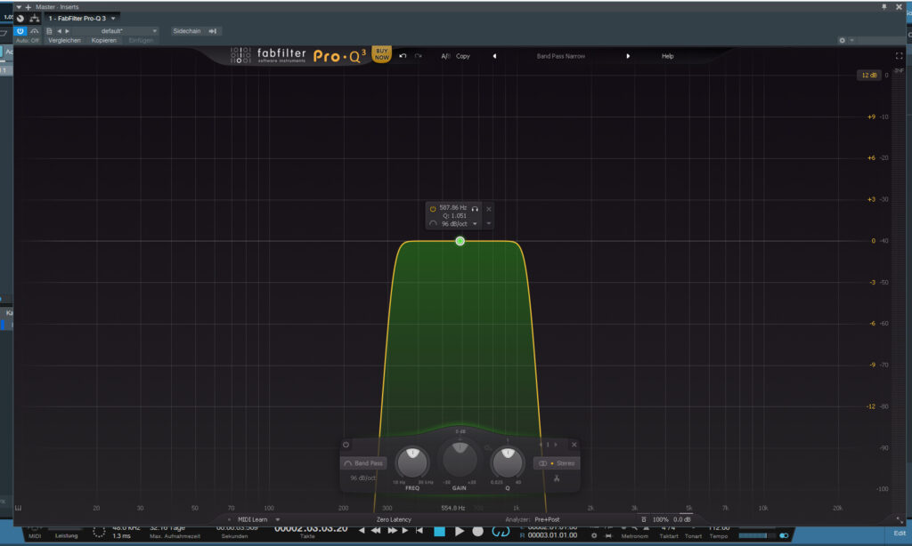
Task: Open 96 dB/oct slope in band panel
Action: pos(363,478)
